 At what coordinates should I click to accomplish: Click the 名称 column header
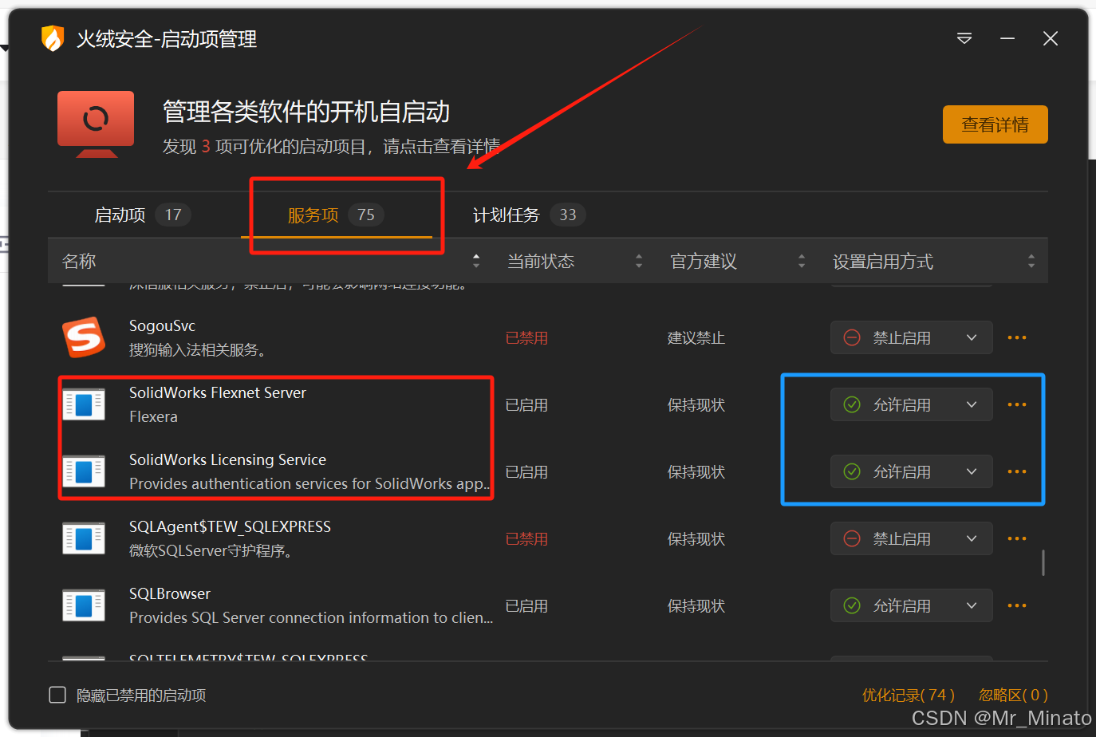pos(79,261)
